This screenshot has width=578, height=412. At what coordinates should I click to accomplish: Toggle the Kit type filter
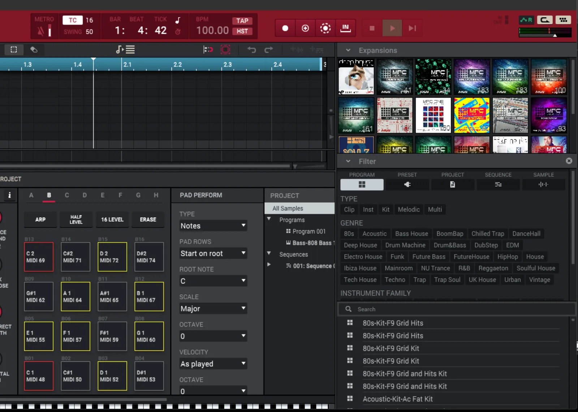(x=386, y=209)
